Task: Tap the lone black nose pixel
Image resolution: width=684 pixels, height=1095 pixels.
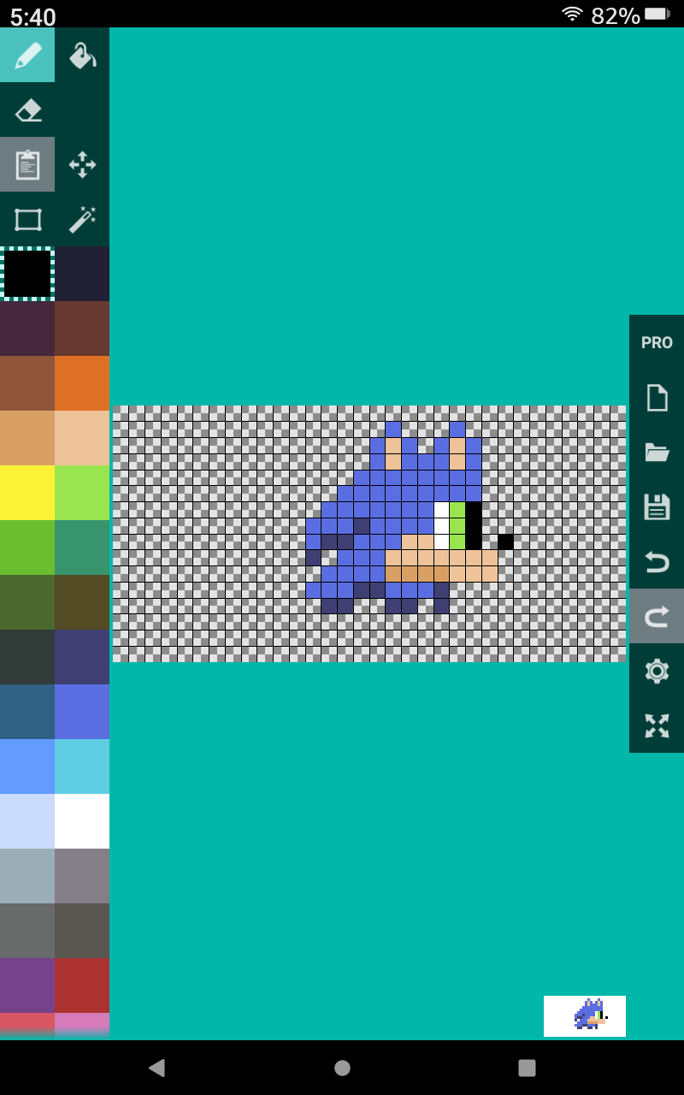Action: tap(505, 542)
